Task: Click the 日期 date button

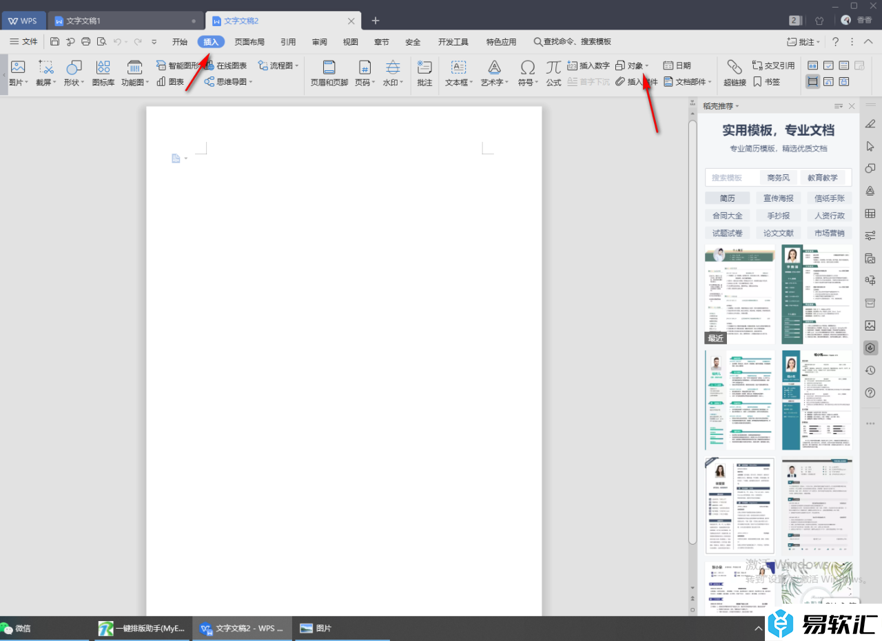Action: [x=677, y=65]
